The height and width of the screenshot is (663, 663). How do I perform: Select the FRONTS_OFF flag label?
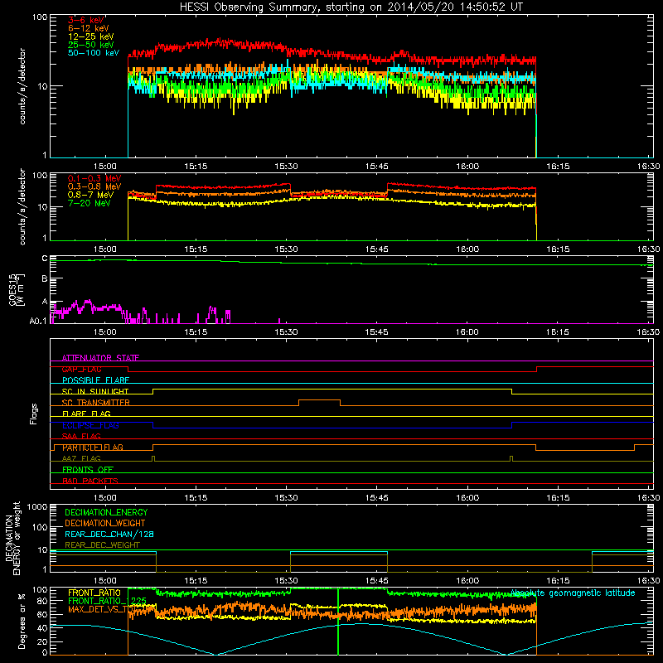pos(88,470)
